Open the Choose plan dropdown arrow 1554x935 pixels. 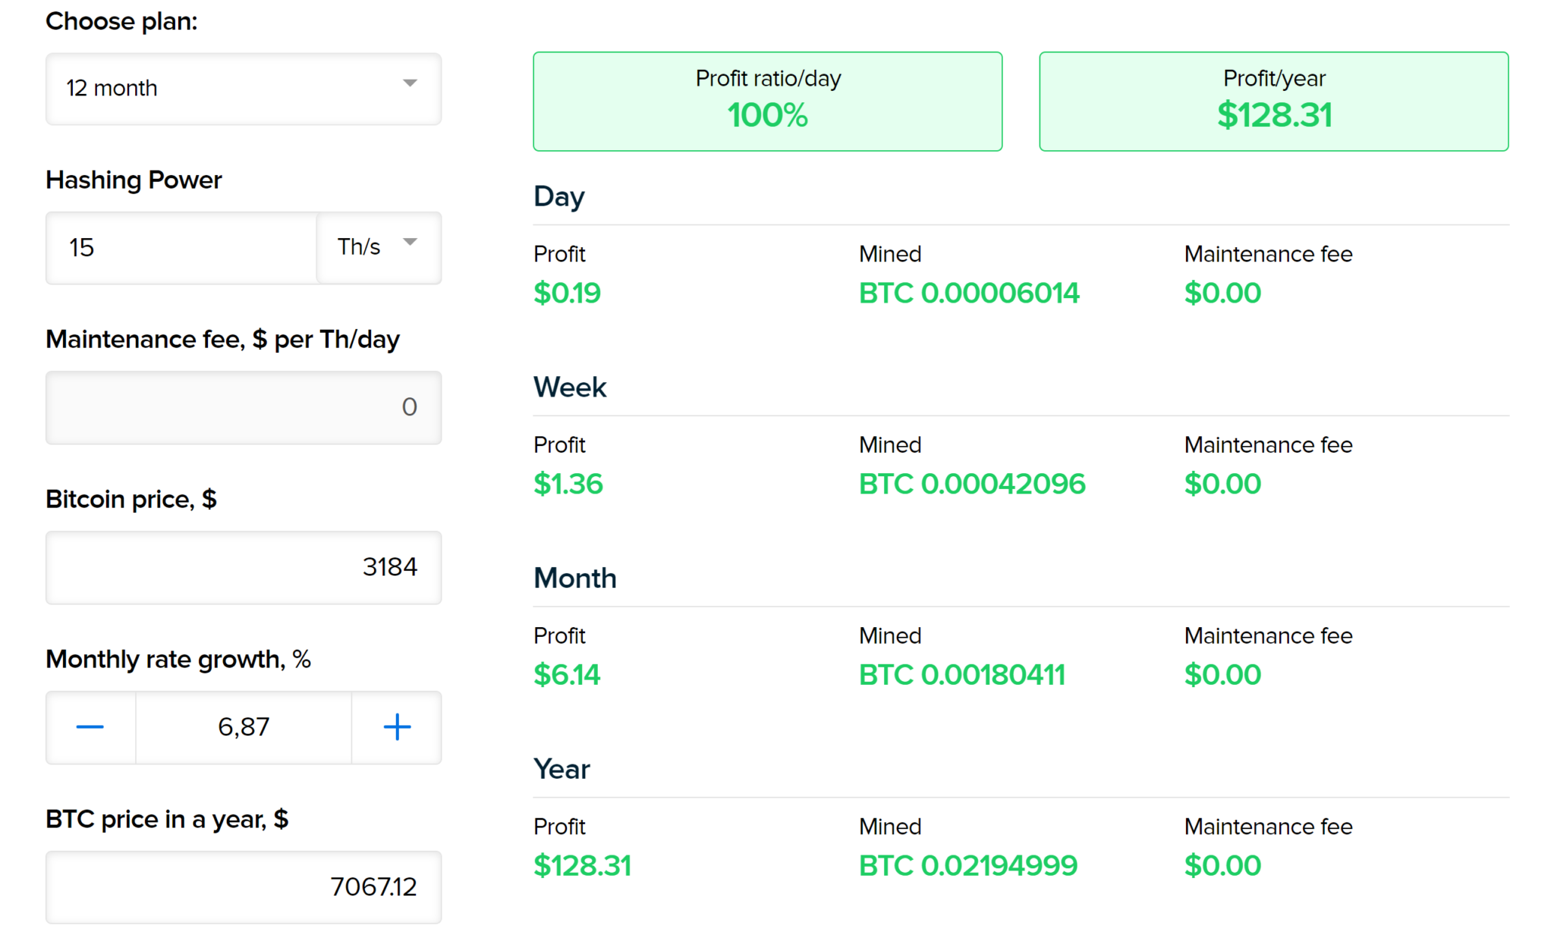pos(409,85)
